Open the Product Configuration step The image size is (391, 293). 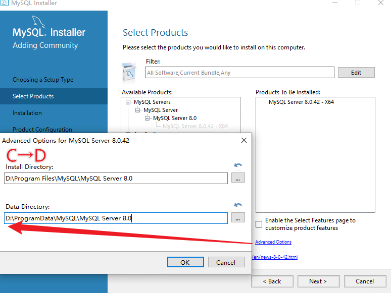pyautogui.click(x=42, y=130)
